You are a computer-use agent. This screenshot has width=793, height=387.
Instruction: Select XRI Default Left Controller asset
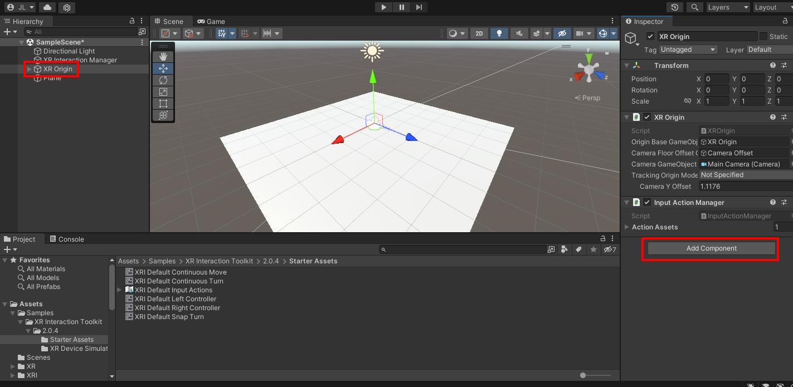click(175, 298)
